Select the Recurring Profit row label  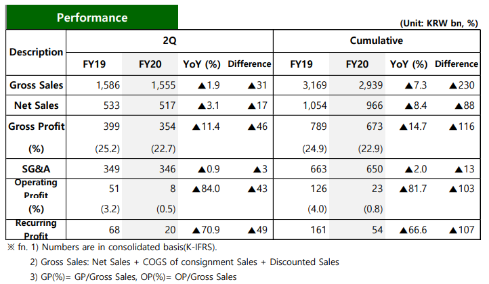[36, 229]
